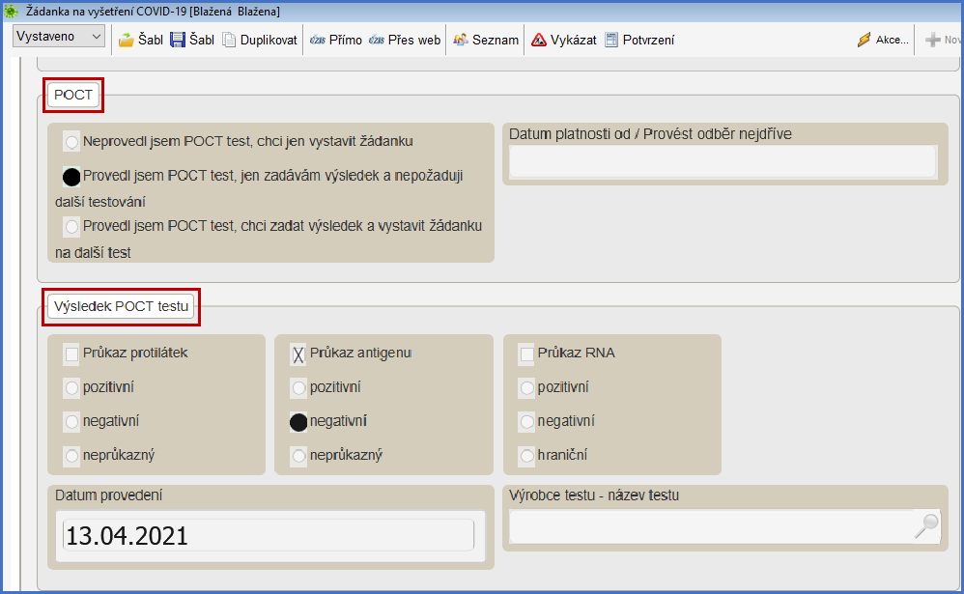Click the Výsledek POCT testu label
Screen dimensions: 964x594
tap(121, 306)
